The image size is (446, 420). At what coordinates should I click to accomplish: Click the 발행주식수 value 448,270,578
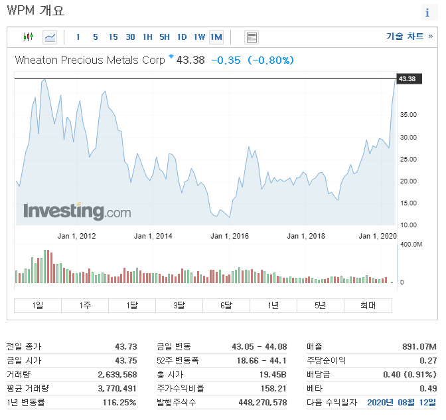pos(263,402)
